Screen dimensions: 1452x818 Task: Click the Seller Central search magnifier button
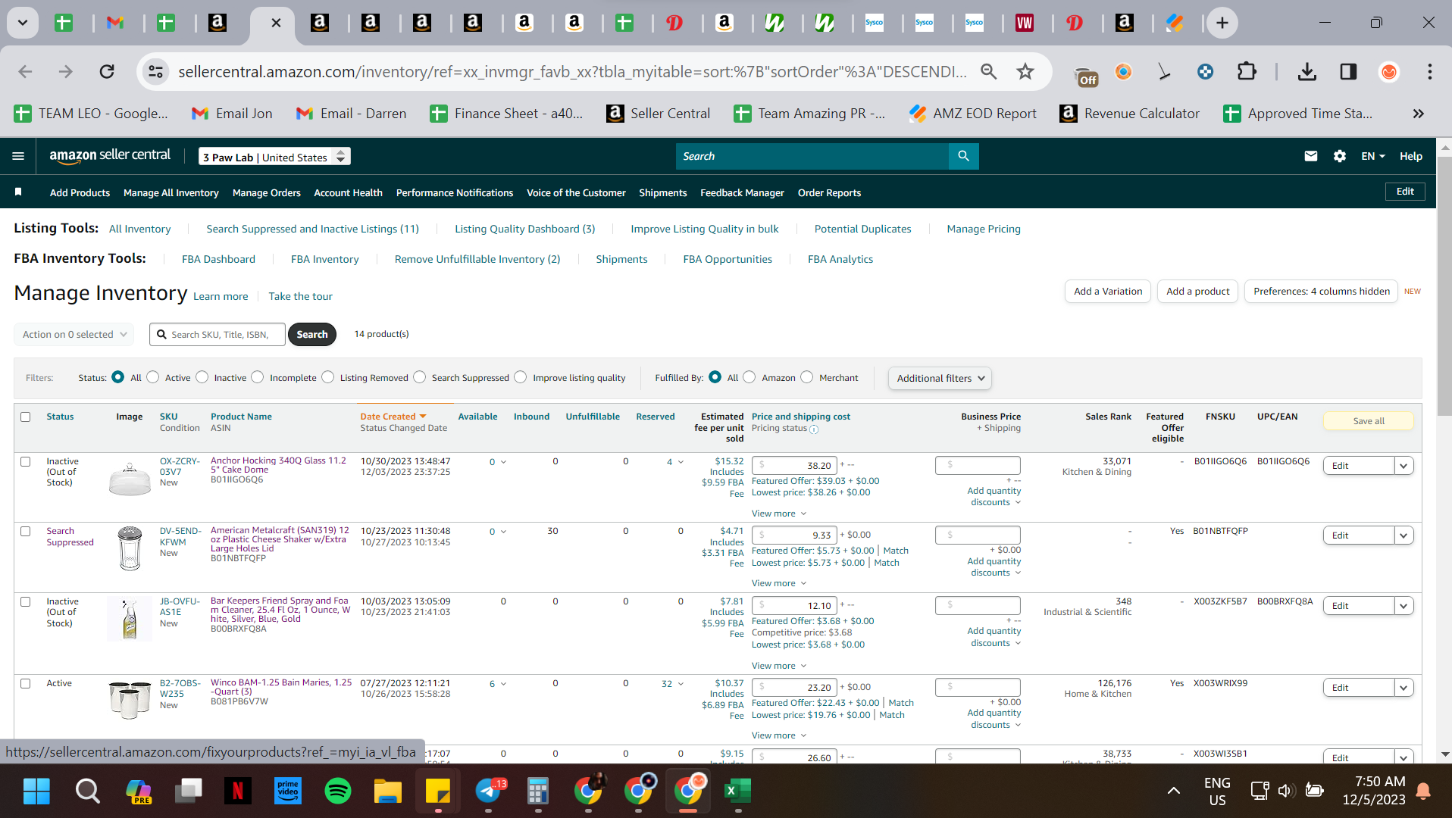point(963,156)
